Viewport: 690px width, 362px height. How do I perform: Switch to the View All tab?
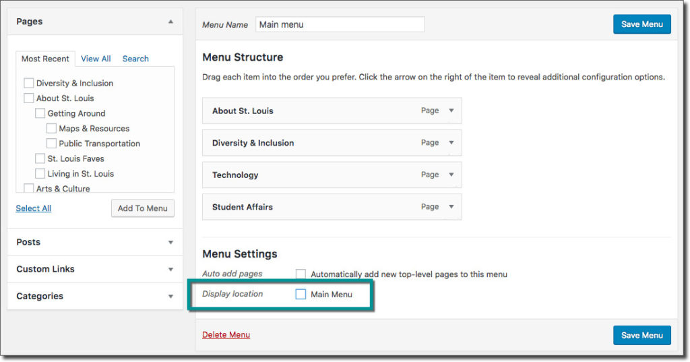[96, 59]
